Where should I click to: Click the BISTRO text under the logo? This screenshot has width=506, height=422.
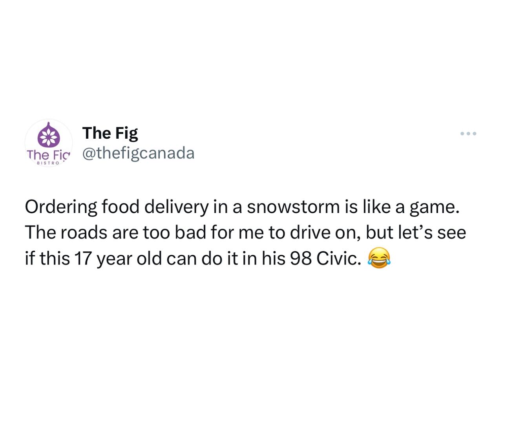pyautogui.click(x=48, y=163)
